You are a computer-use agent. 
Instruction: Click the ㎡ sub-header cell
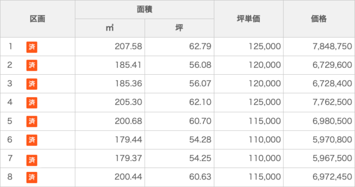click(x=110, y=28)
